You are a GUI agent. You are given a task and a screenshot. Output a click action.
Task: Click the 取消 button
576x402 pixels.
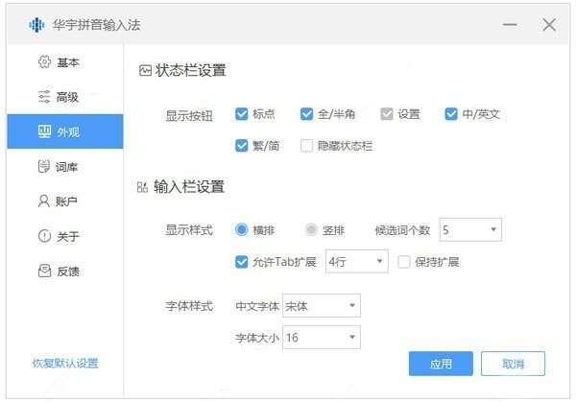(x=513, y=364)
